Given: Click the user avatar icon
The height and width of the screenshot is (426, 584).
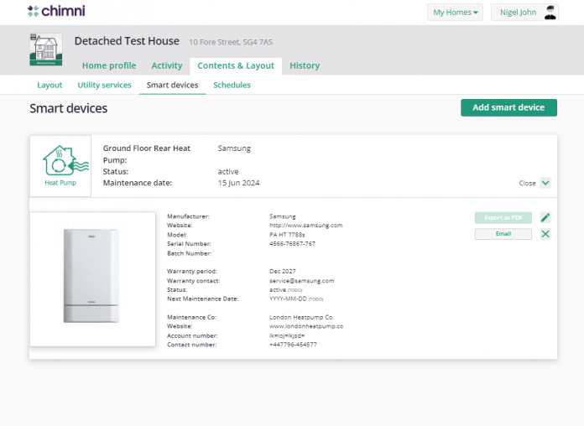Looking at the screenshot, I should [550, 12].
